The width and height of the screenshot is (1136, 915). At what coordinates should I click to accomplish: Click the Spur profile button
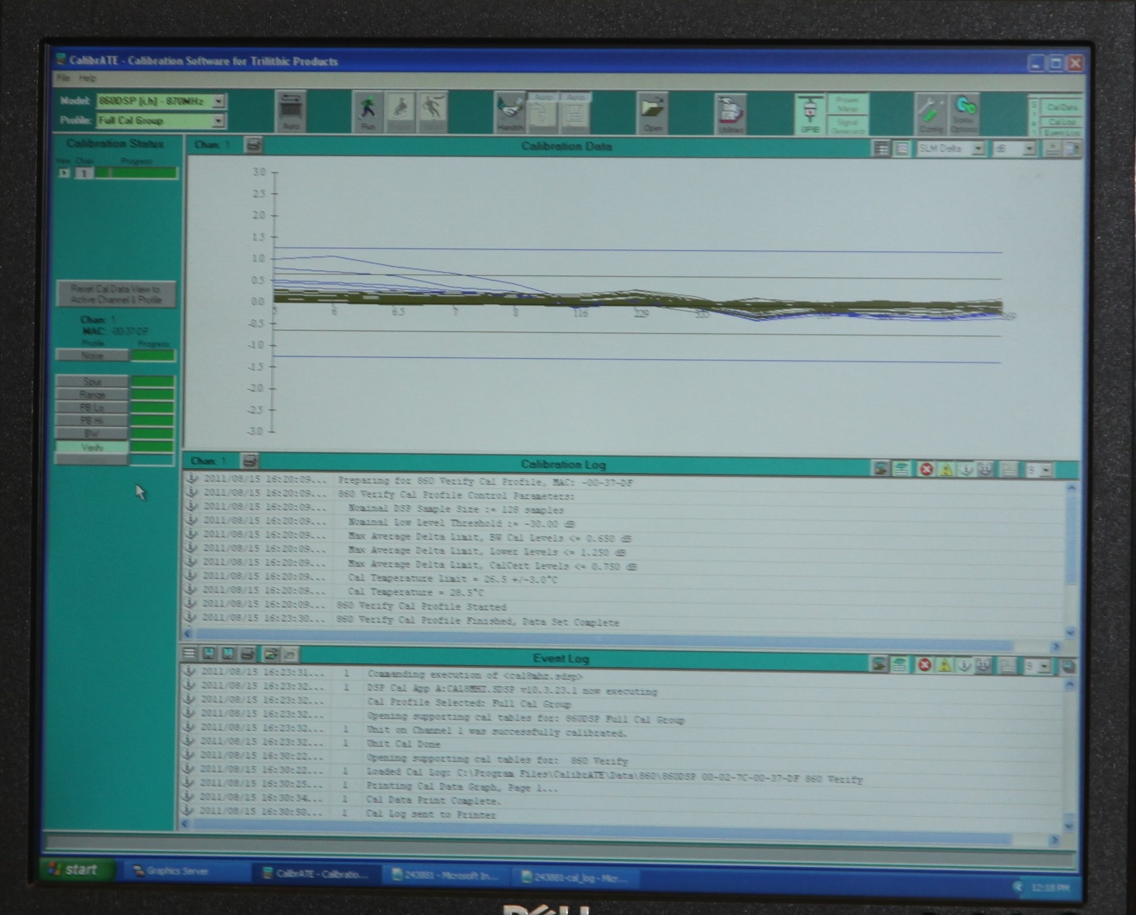pyautogui.click(x=92, y=381)
